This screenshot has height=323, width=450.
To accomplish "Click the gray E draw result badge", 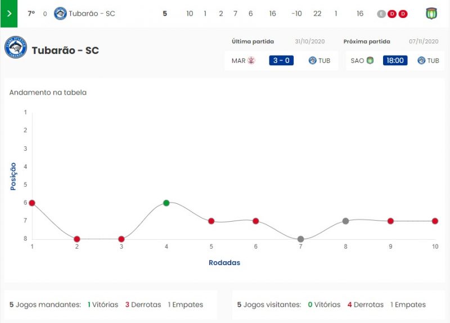I will pyautogui.click(x=382, y=14).
